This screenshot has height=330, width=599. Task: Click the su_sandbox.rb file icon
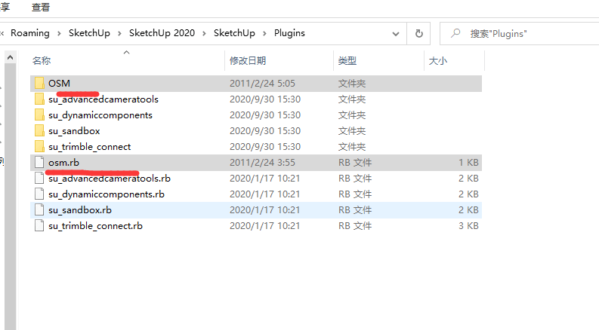coord(39,209)
